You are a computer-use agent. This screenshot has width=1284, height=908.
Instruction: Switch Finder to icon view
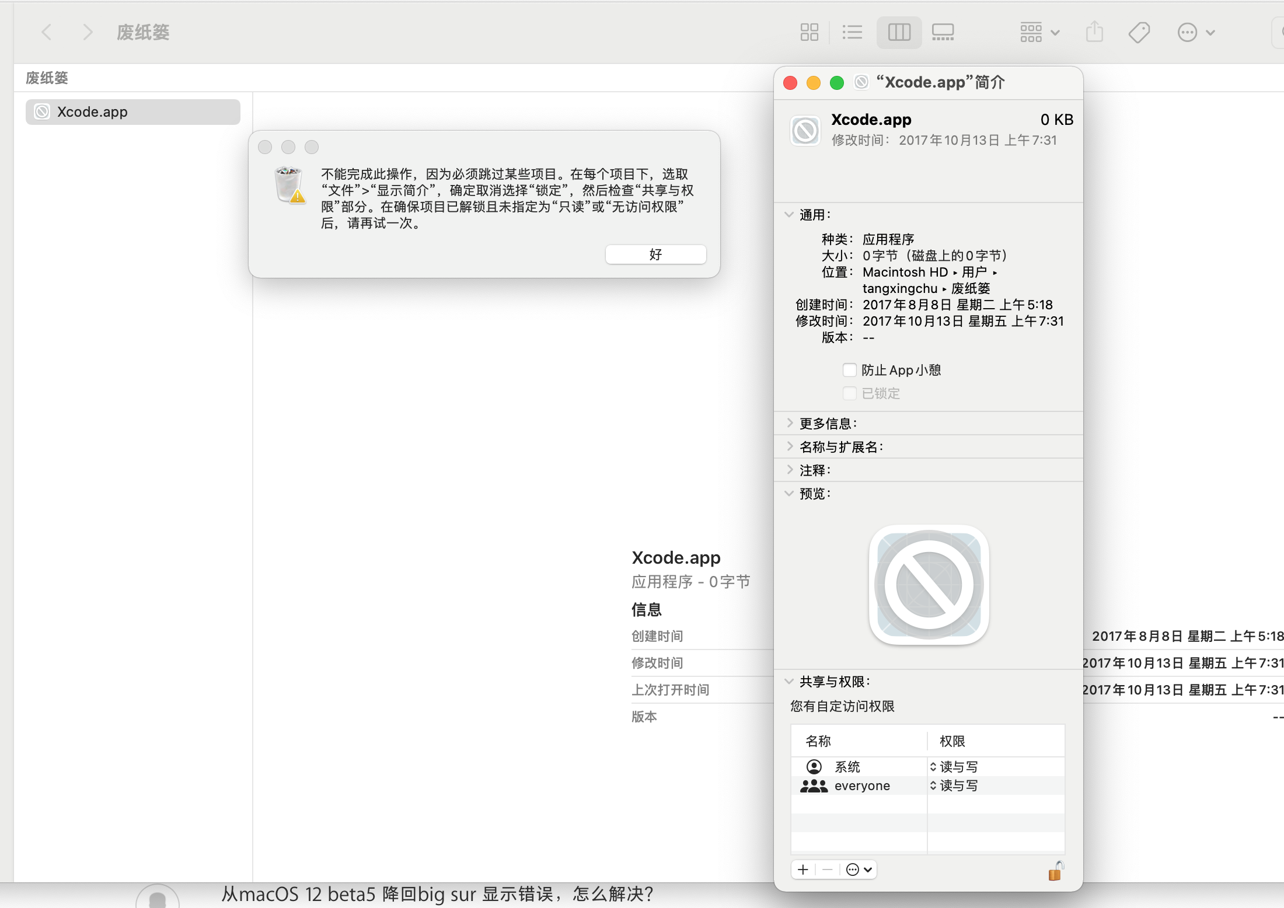(x=809, y=32)
